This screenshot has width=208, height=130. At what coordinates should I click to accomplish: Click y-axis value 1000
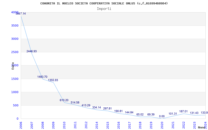15,92
